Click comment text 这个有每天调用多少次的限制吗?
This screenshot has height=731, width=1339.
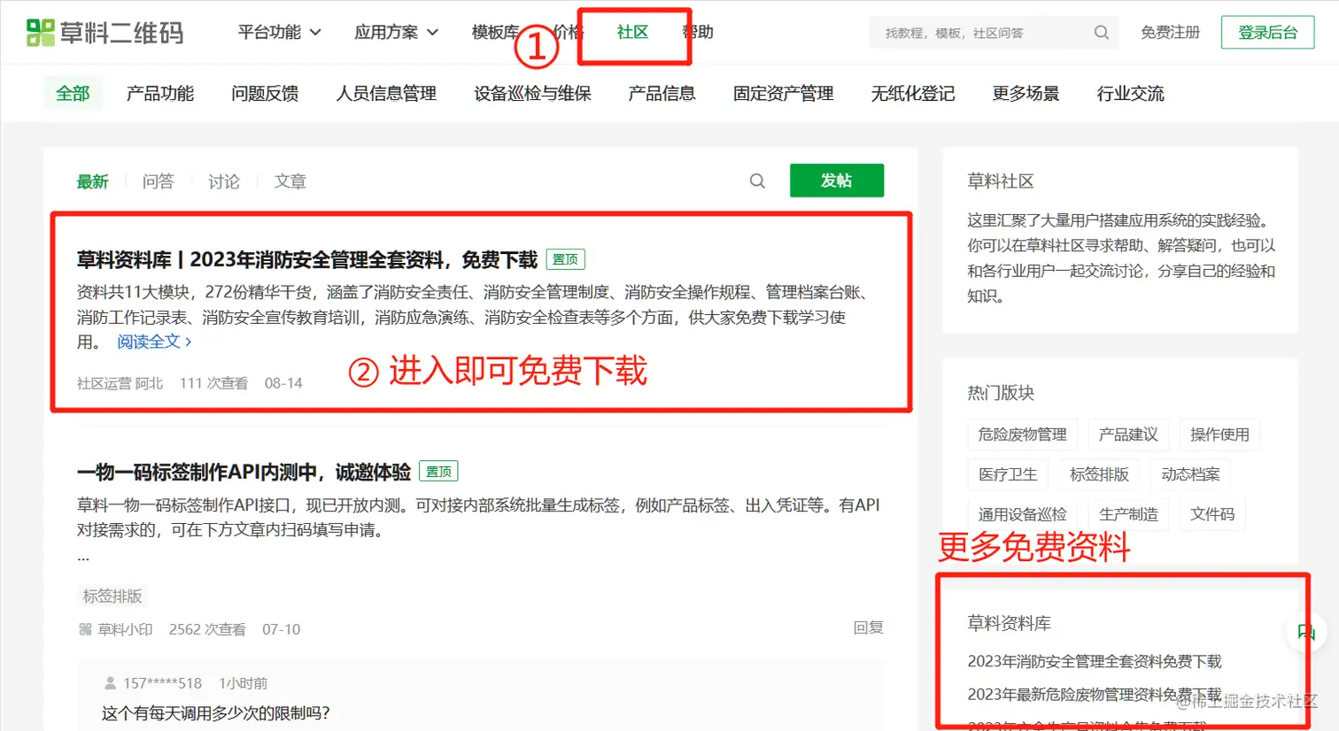pos(215,713)
